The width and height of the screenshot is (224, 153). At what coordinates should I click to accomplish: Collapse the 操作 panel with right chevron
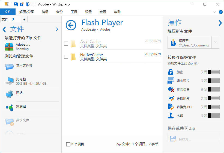[x=220, y=23]
